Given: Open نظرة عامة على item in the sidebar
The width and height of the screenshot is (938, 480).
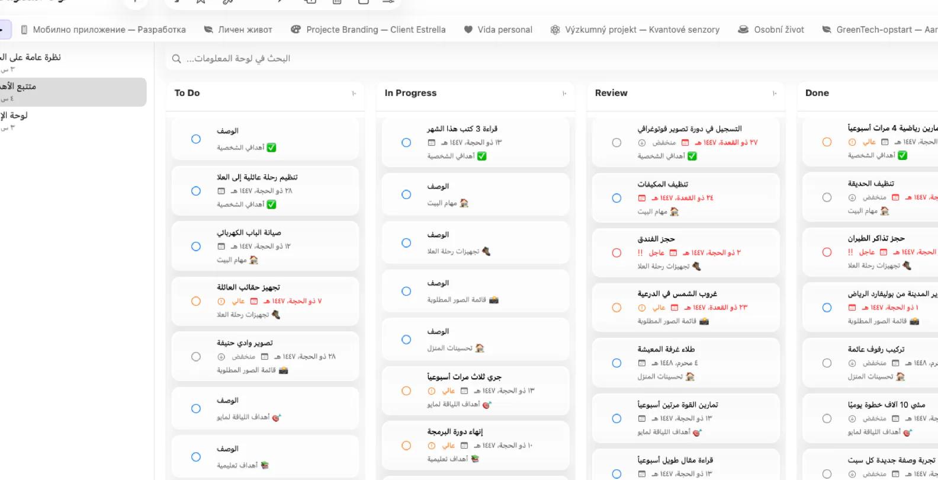Looking at the screenshot, I should tap(72, 62).
